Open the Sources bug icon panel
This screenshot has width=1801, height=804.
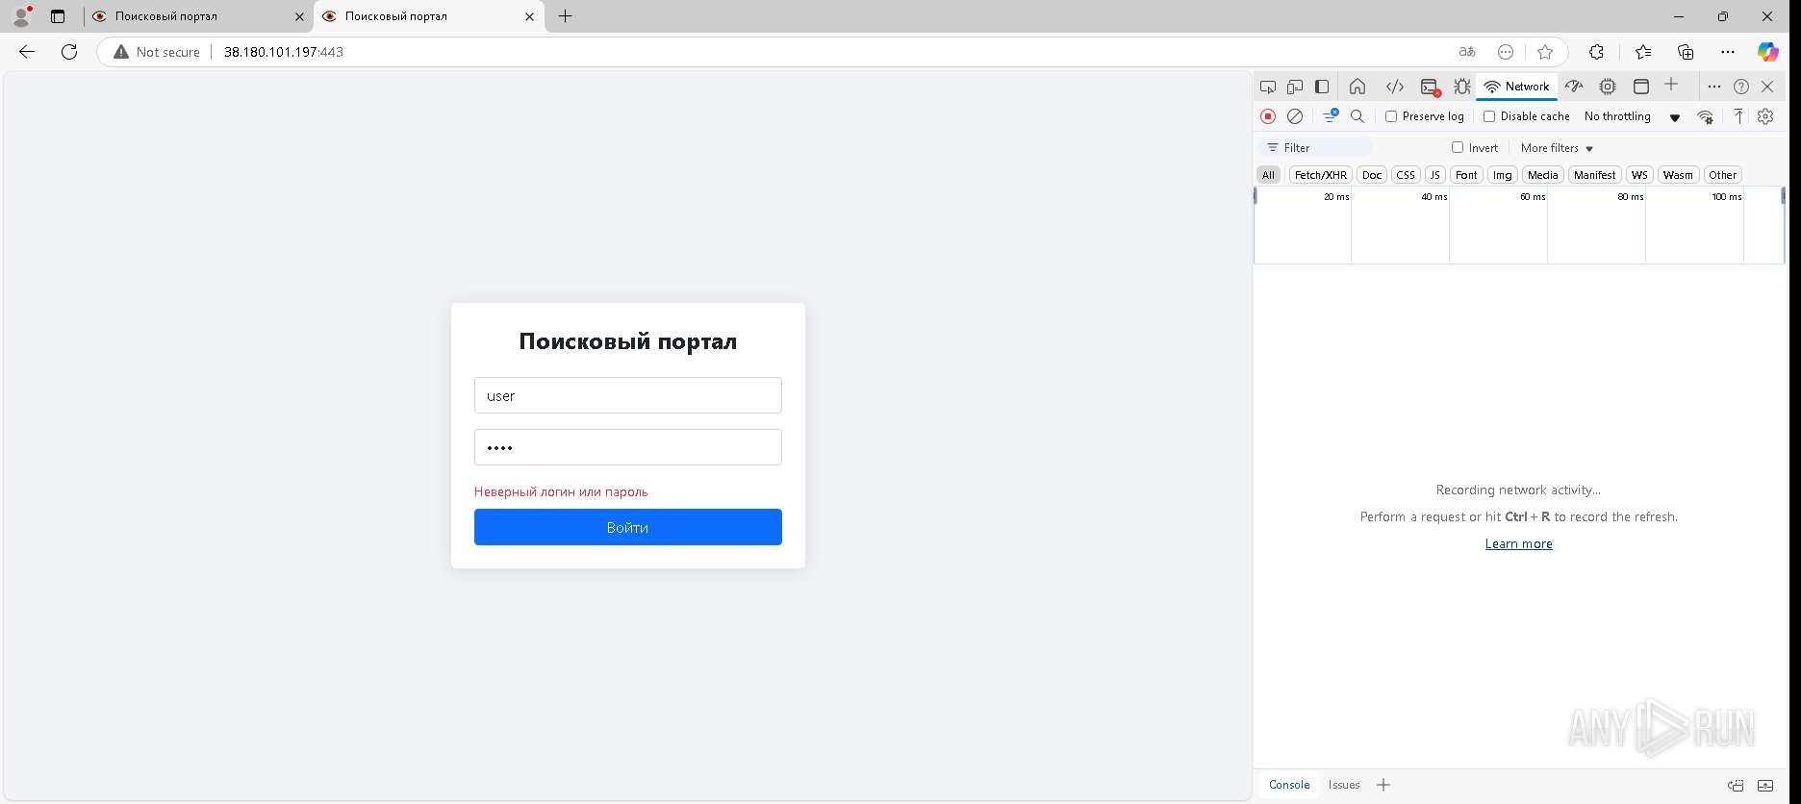point(1462,87)
